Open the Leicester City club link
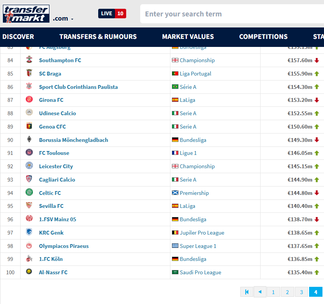Viewport: 324px width, 304px height. [56, 166]
